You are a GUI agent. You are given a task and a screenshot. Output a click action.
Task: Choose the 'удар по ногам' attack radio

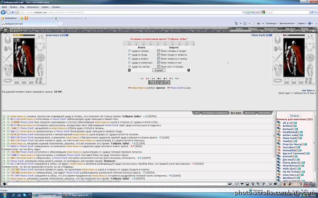129,67
